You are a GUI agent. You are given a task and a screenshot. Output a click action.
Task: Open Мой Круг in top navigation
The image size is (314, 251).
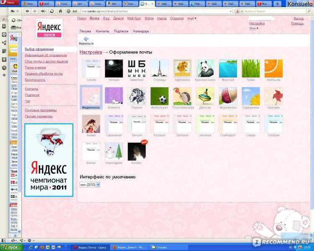tap(134, 18)
